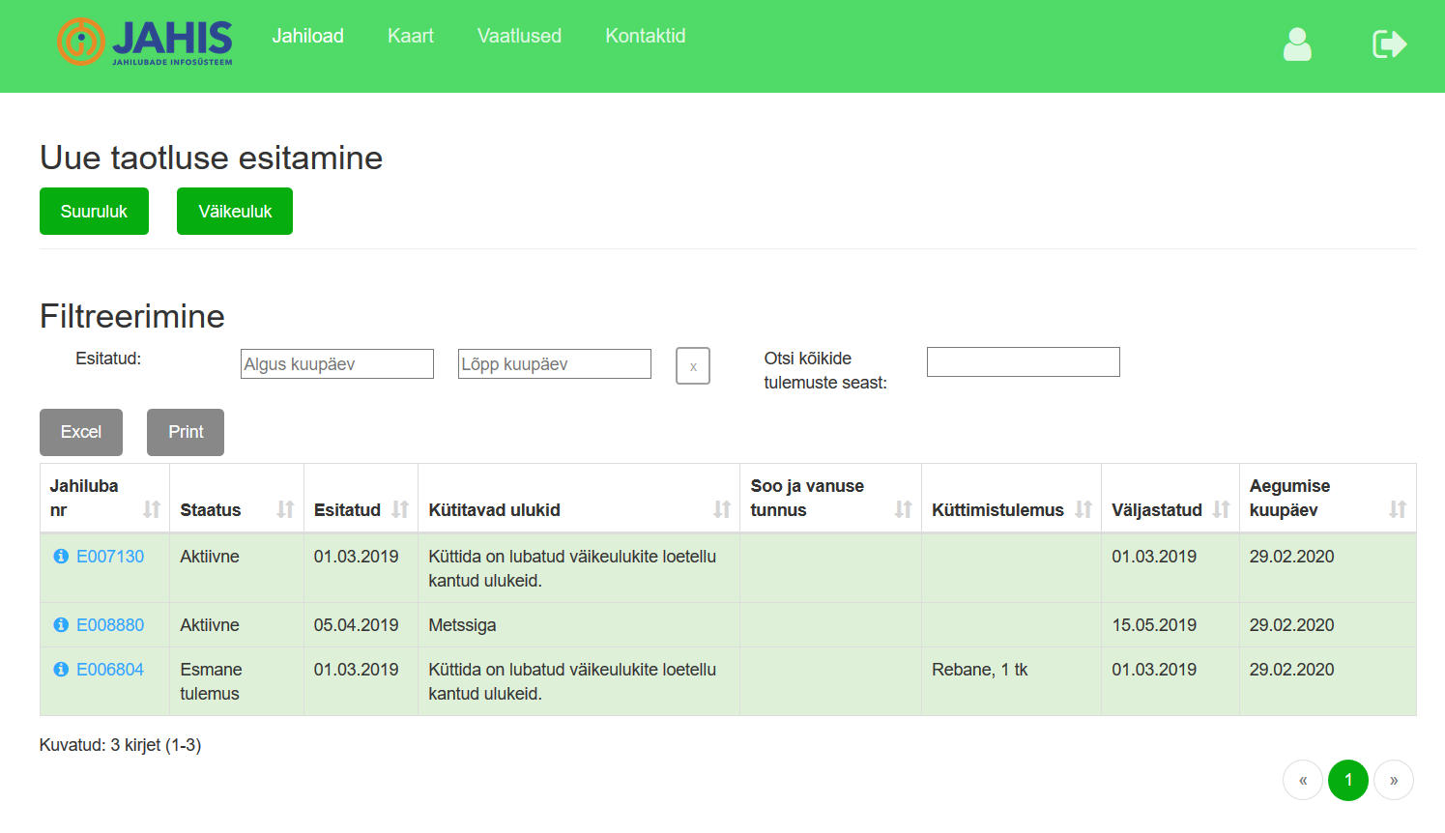Sort by Kütitavad ulukid column
This screenshot has height=833, width=1445.
[722, 509]
